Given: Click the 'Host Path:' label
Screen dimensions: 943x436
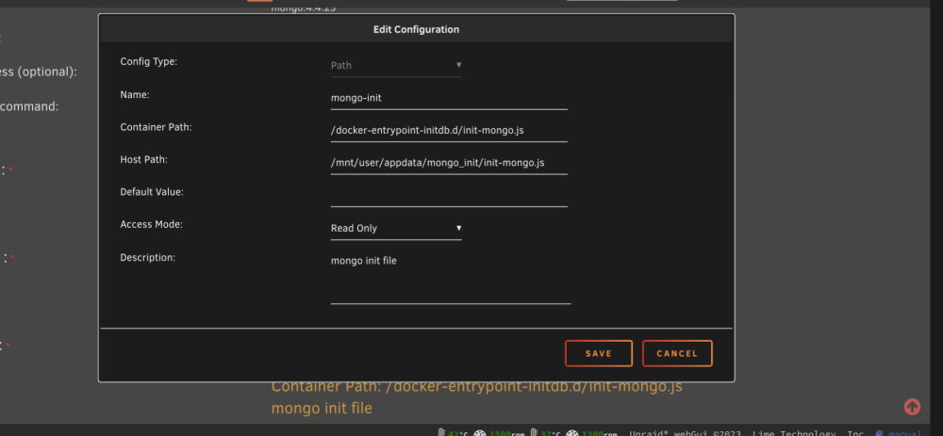Looking at the screenshot, I should point(143,159).
